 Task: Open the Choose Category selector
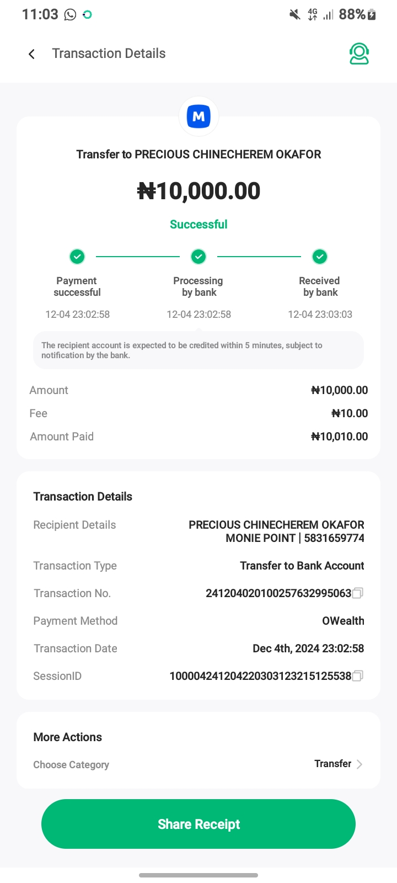pos(71,764)
